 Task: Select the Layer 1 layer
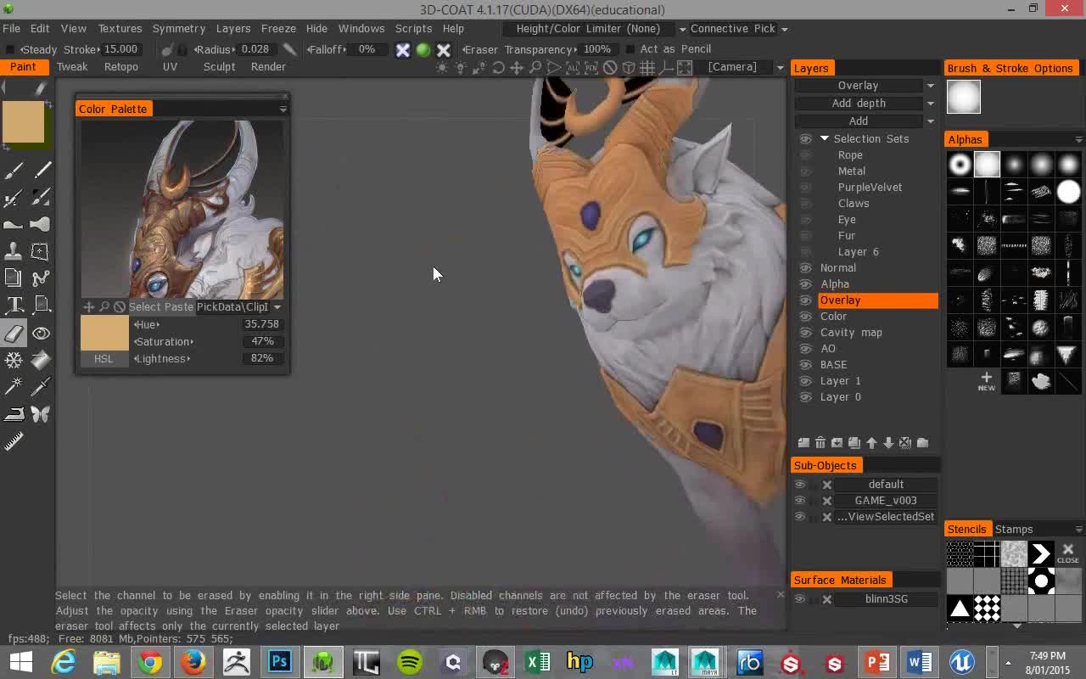click(x=840, y=381)
